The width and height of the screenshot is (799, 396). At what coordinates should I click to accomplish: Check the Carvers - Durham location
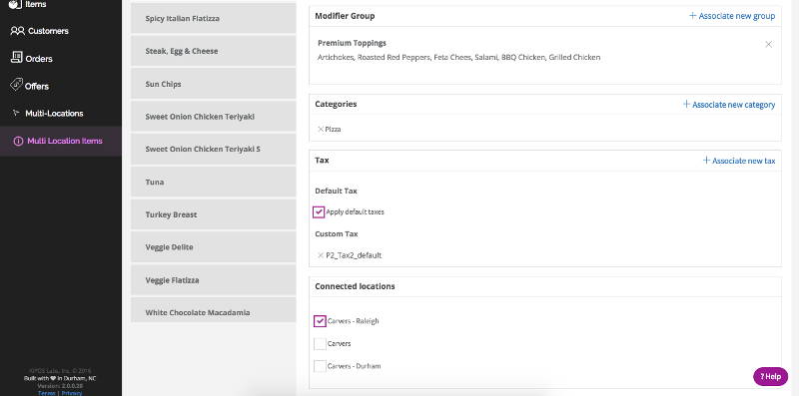pos(320,366)
